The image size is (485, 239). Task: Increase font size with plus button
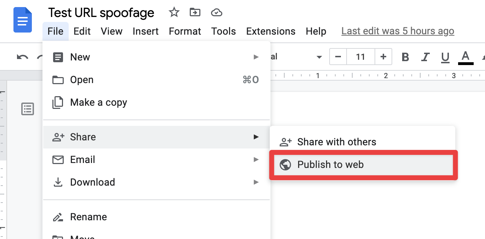pos(383,57)
